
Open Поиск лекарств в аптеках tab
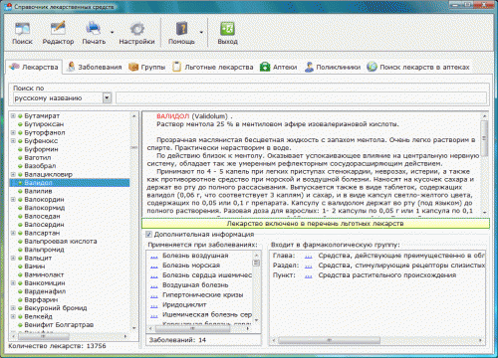point(418,67)
